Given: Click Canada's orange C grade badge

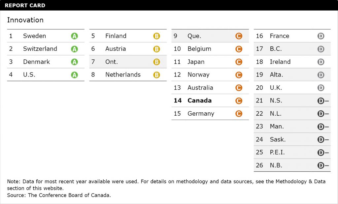Looking at the screenshot, I should 239,101.
